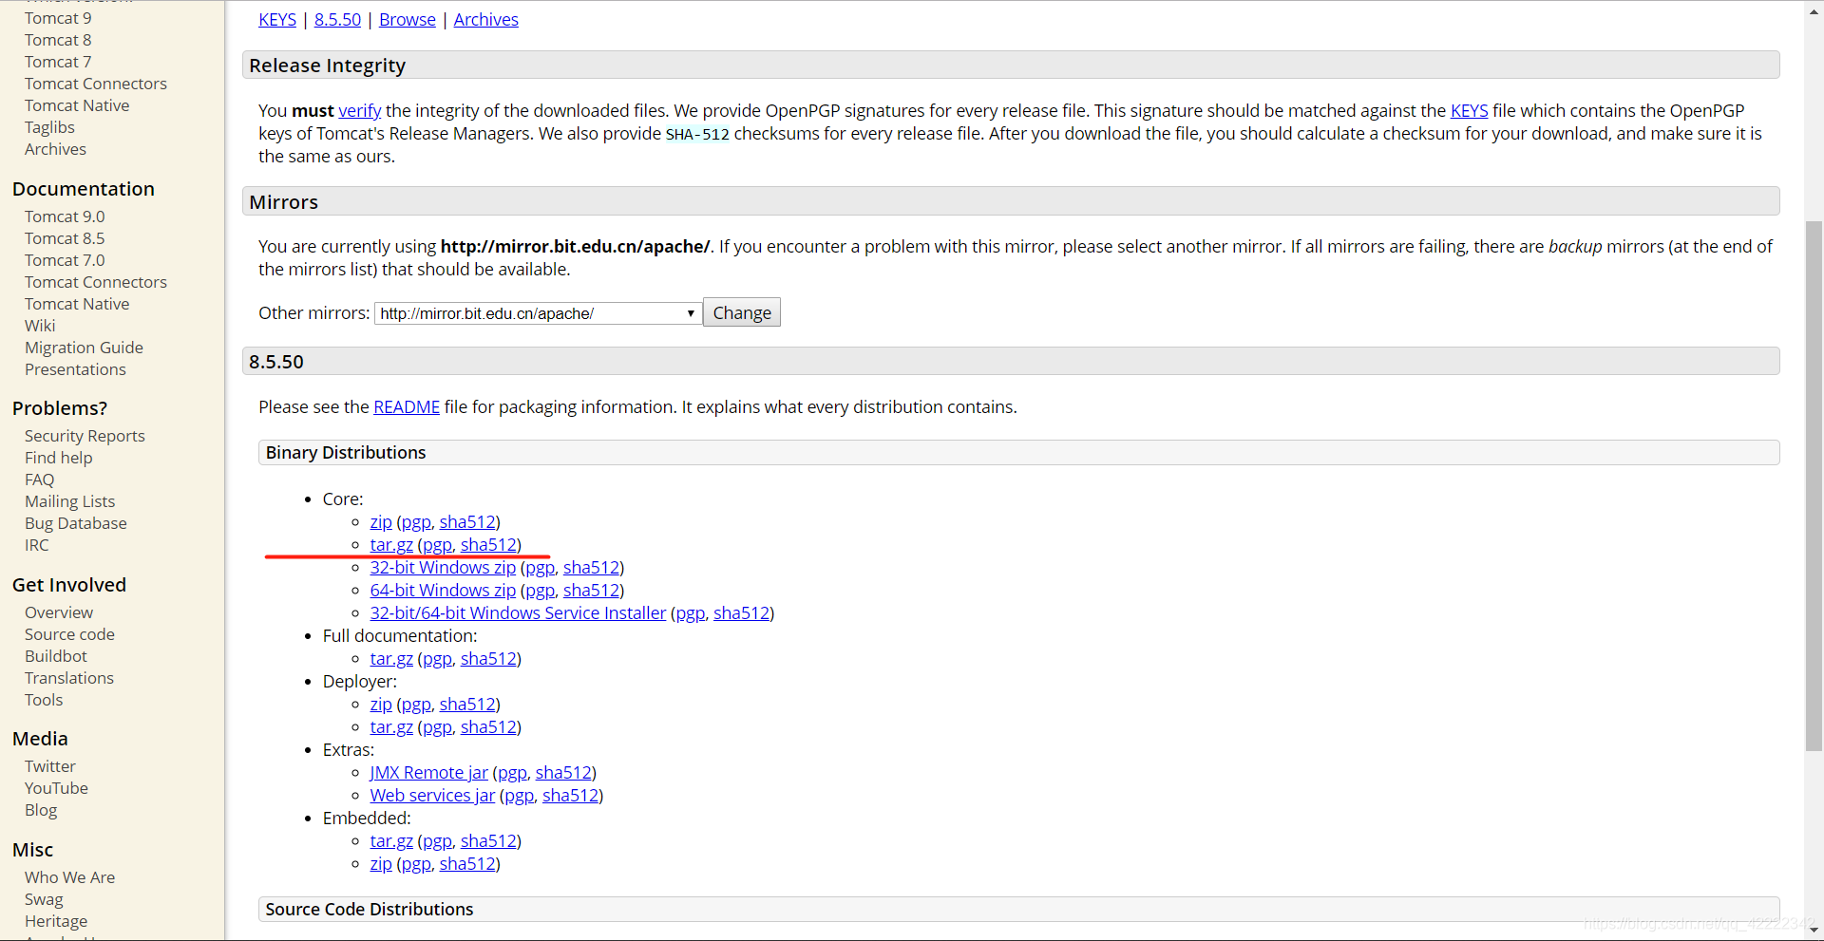Open Archives in sidebar
Viewport: 1824px width, 941px height.
[55, 149]
